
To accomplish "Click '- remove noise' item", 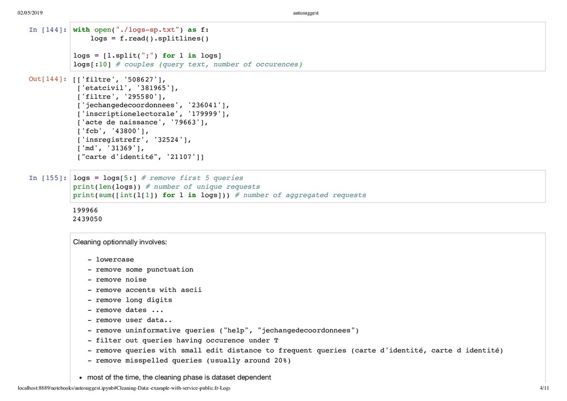I will (117, 280).
